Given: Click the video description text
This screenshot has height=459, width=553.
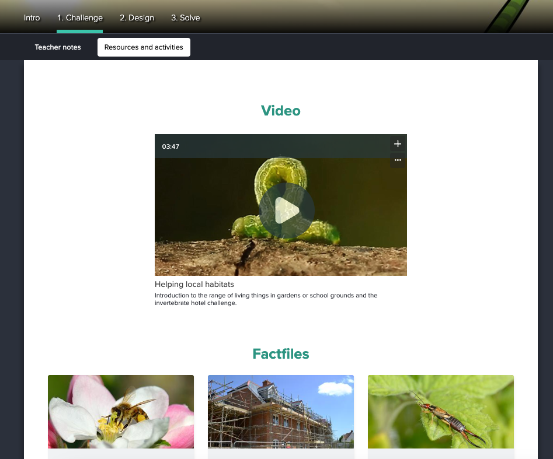Looking at the screenshot, I should coord(266,299).
